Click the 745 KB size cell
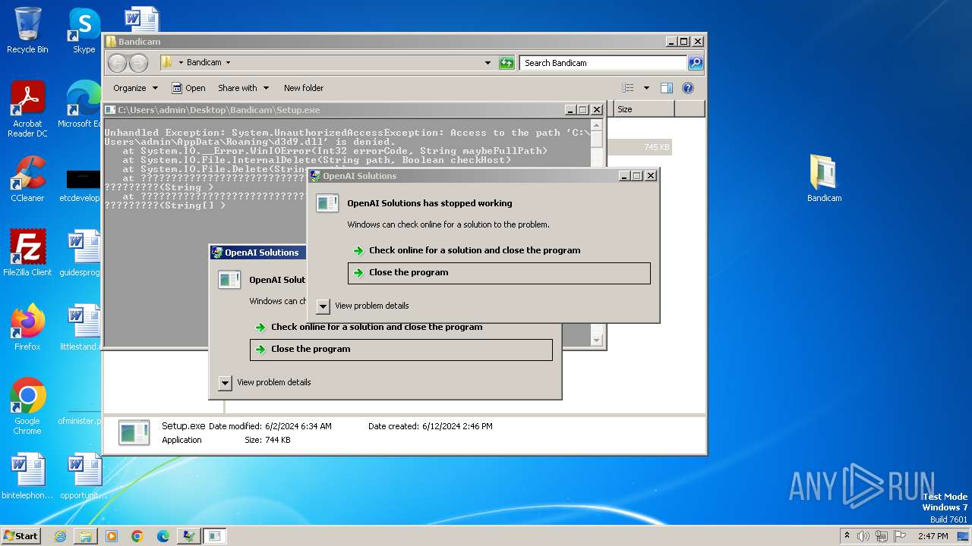972x546 pixels. pyautogui.click(x=657, y=147)
